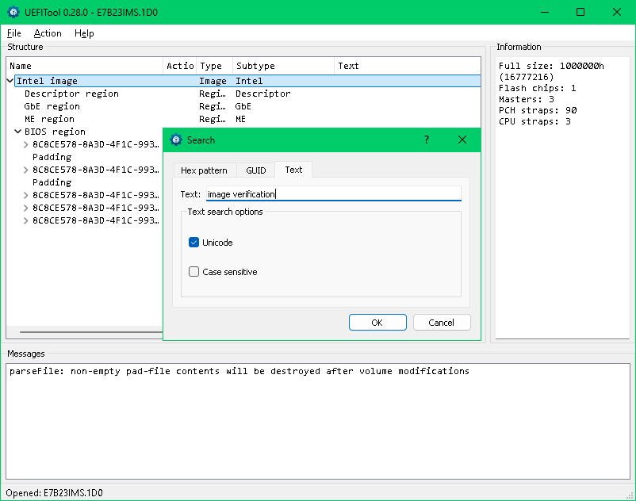The image size is (636, 501).
Task: Click the Name column header
Action: pyautogui.click(x=85, y=66)
